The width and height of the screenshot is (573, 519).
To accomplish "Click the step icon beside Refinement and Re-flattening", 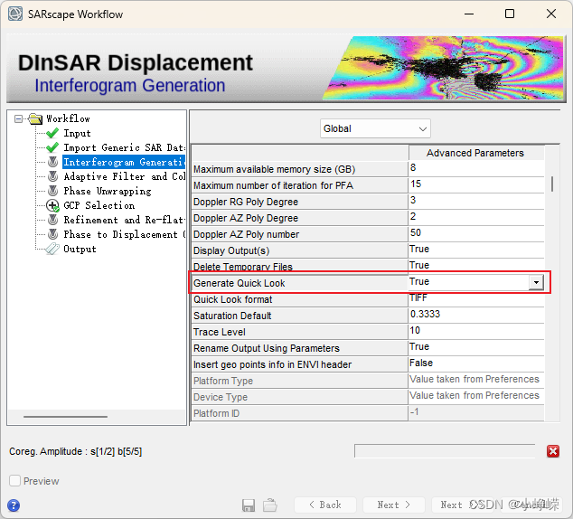I will click(53, 220).
